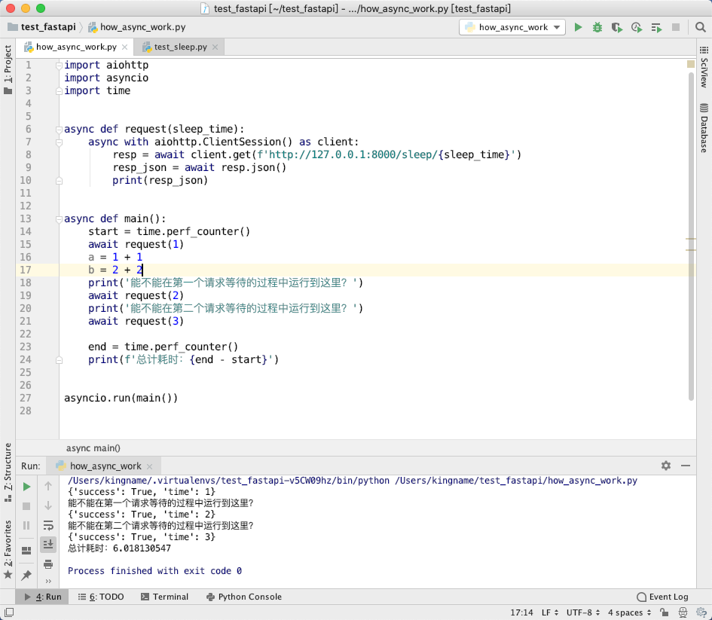The image size is (712, 620).
Task: Rerun the script from the Run panel play icon
Action: [x=26, y=487]
